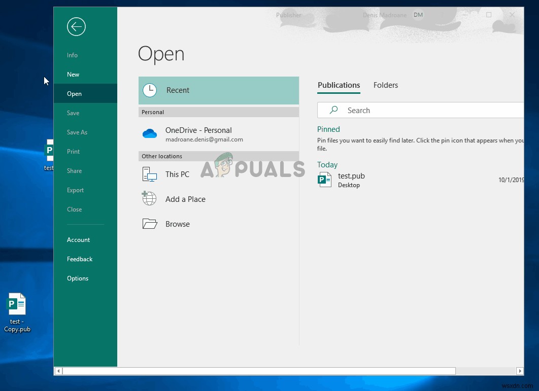The width and height of the screenshot is (539, 391).
Task: Open Publisher Options
Action: [x=78, y=278]
